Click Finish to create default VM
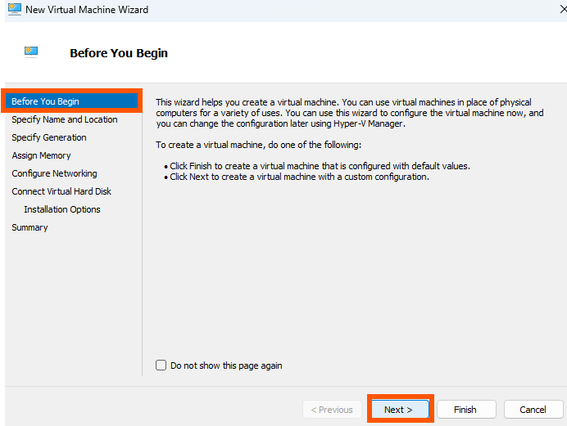This screenshot has width=567, height=426. pos(466,410)
